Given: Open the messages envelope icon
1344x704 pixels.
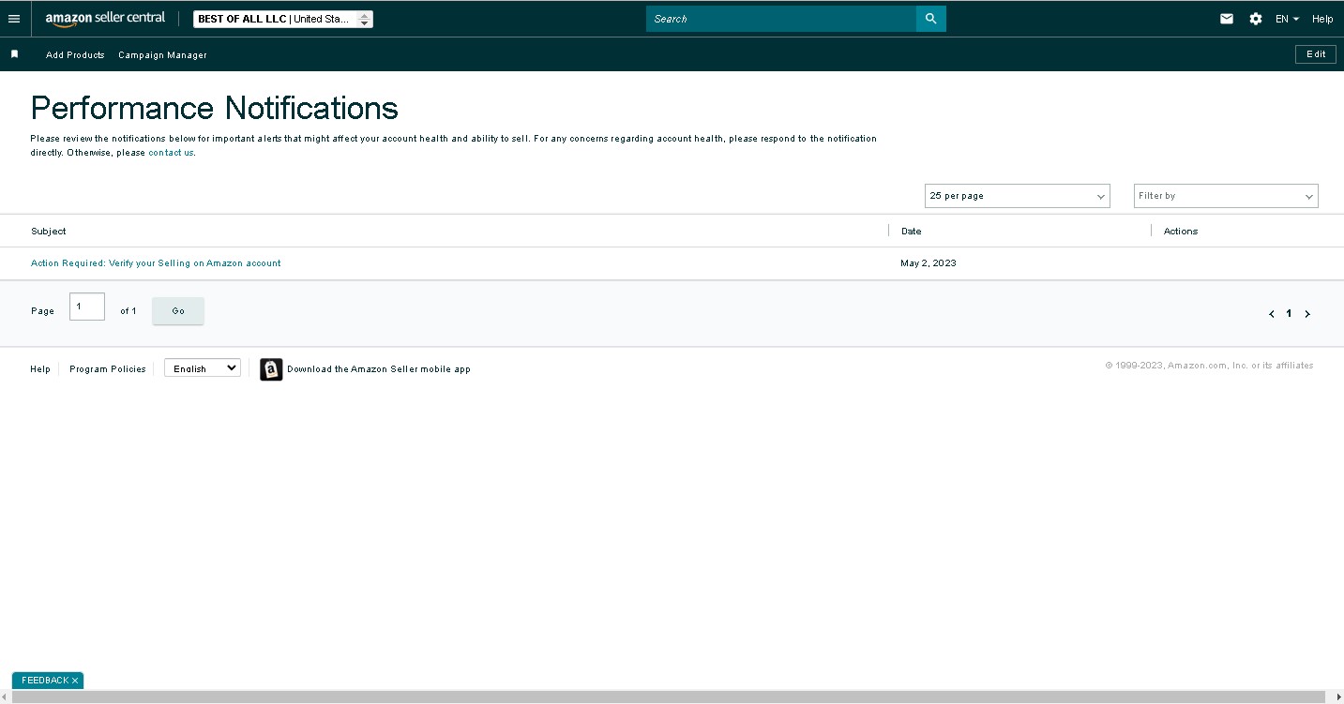Looking at the screenshot, I should [1227, 19].
